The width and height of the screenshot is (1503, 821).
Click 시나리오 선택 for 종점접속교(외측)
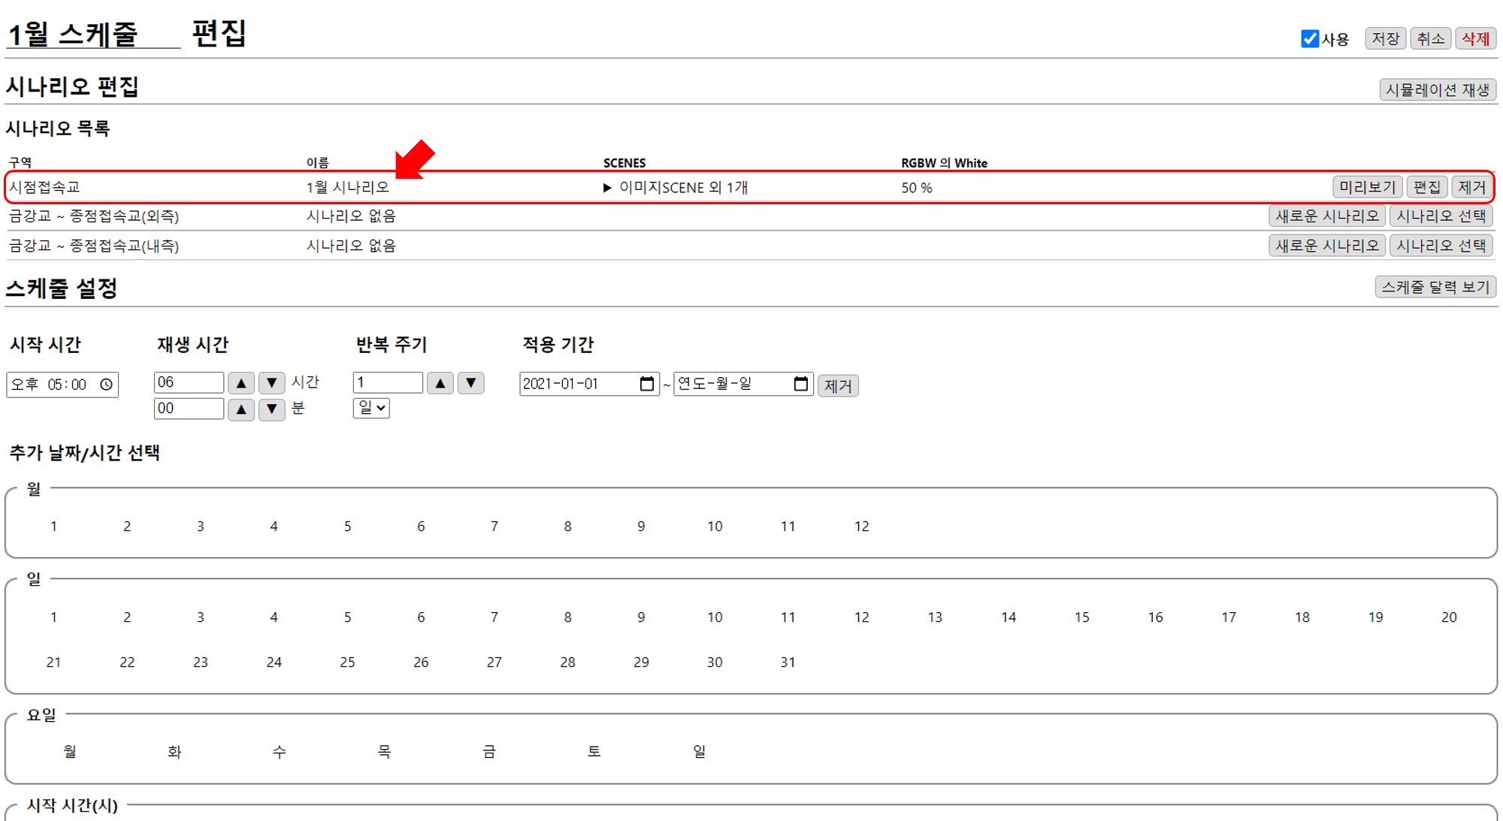(x=1441, y=216)
